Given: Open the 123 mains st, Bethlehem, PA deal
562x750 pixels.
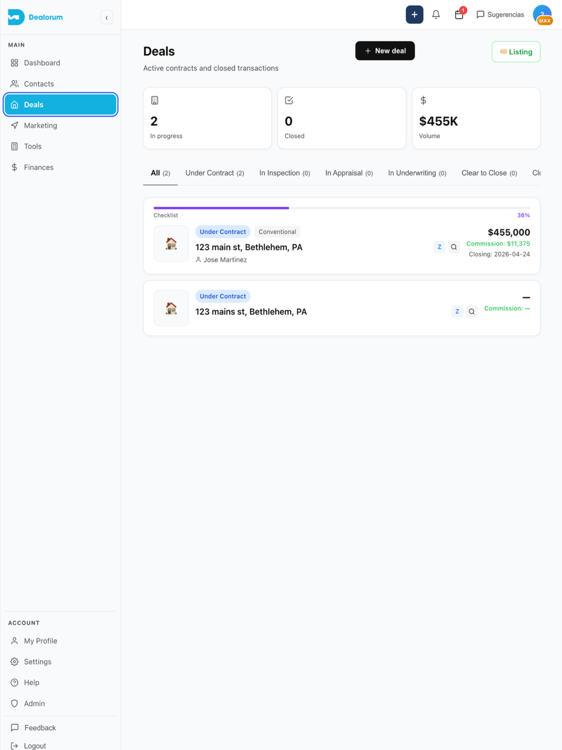Looking at the screenshot, I should pyautogui.click(x=251, y=312).
